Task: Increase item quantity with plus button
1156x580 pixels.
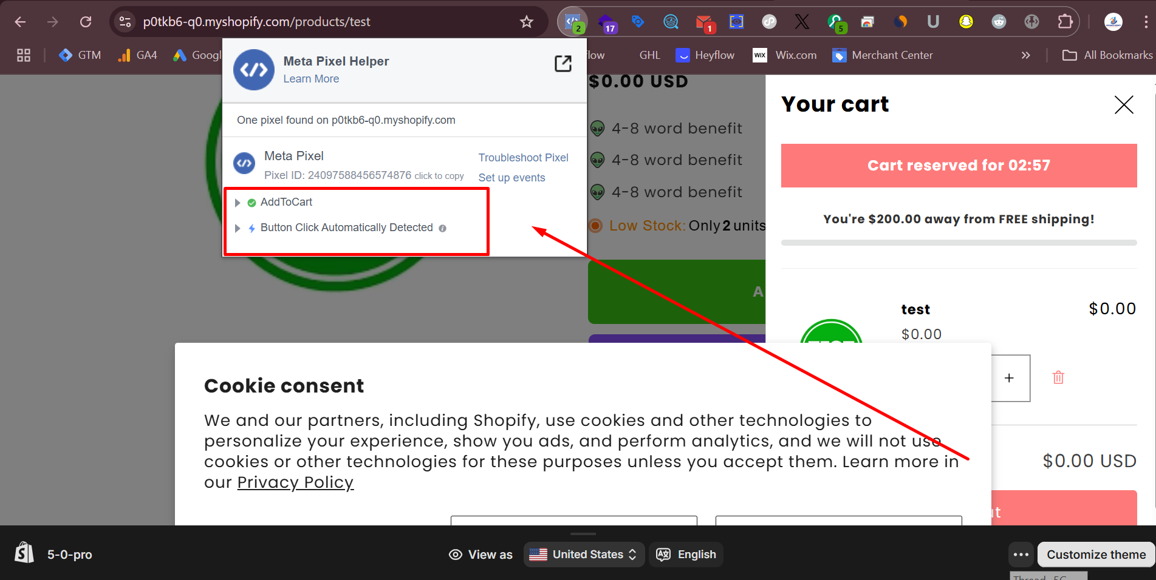Action: coord(1009,378)
